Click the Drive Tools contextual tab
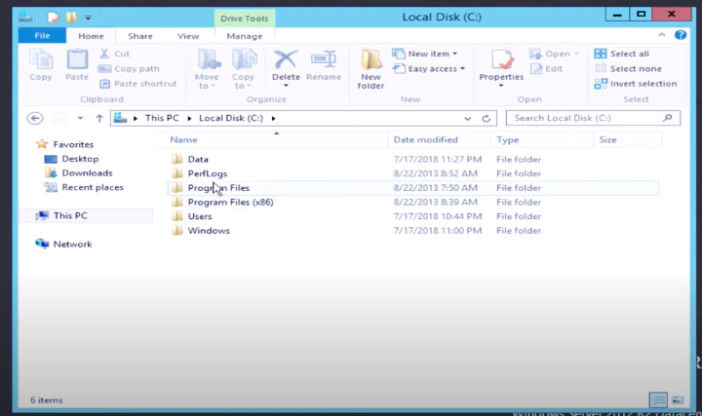Viewport: 702px width, 416px height. [x=245, y=19]
